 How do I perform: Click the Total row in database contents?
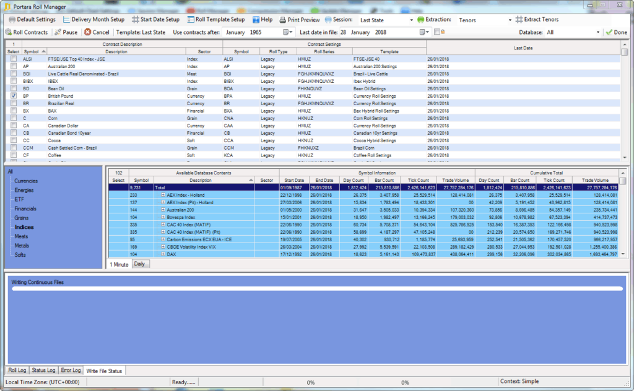(363, 187)
